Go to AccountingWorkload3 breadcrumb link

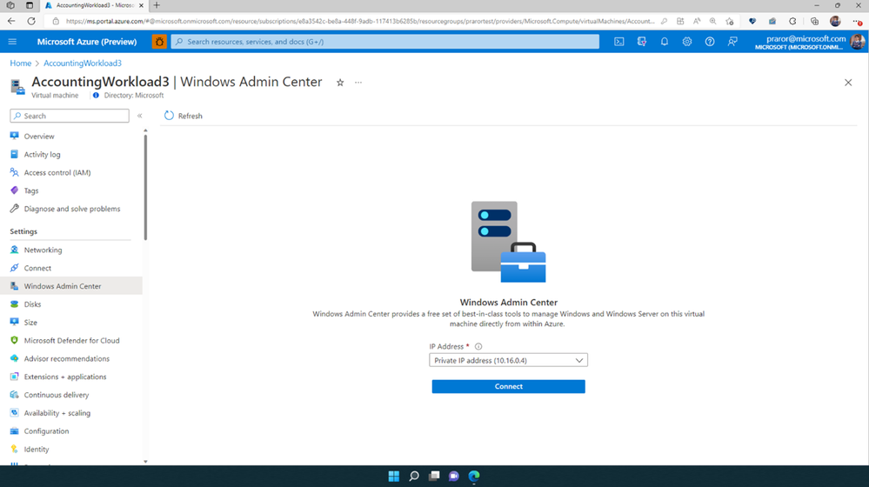83,63
